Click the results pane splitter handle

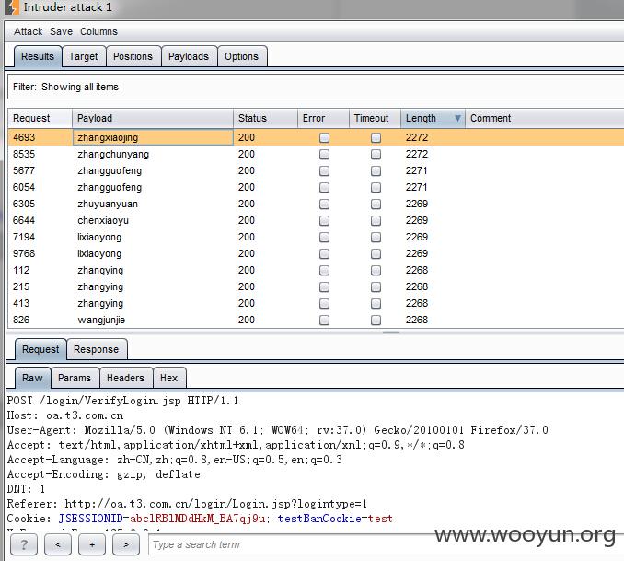pyautogui.click(x=391, y=332)
